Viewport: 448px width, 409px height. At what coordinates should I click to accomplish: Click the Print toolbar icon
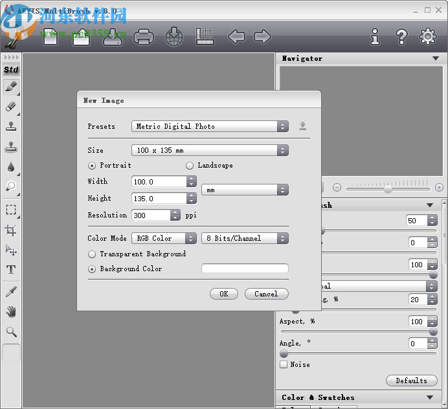click(x=144, y=36)
